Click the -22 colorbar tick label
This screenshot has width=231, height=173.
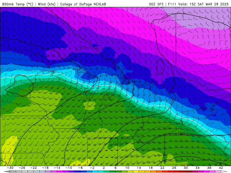(33, 168)
